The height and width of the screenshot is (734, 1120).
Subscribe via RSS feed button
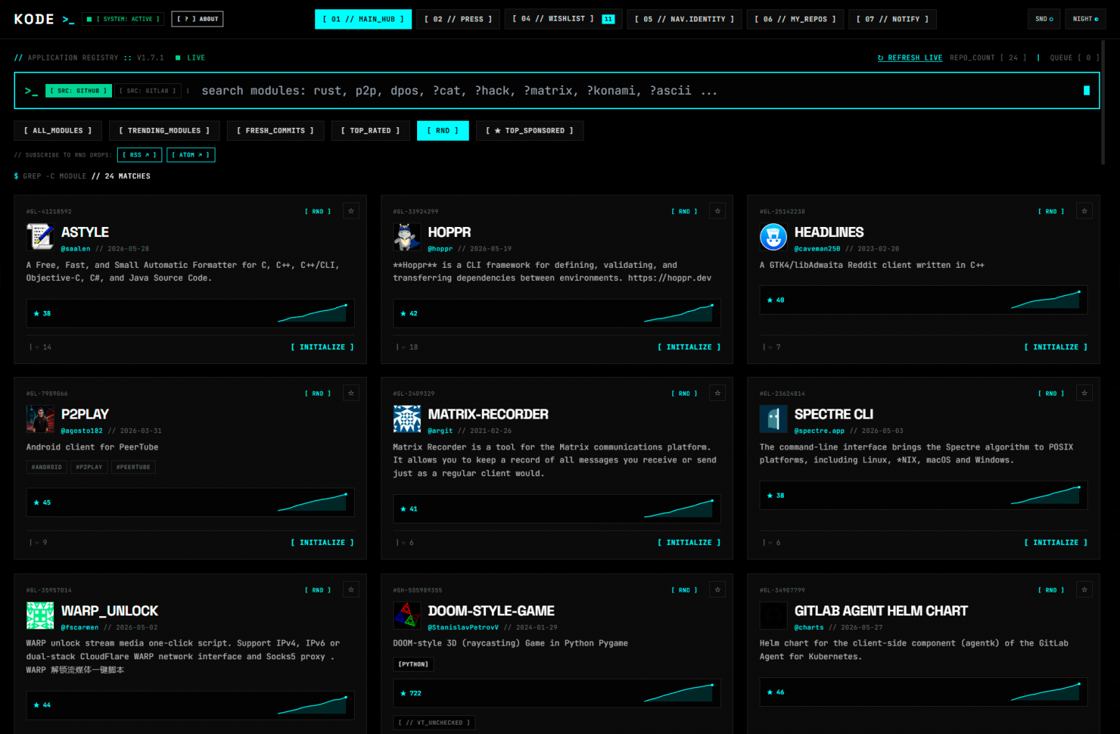(140, 155)
